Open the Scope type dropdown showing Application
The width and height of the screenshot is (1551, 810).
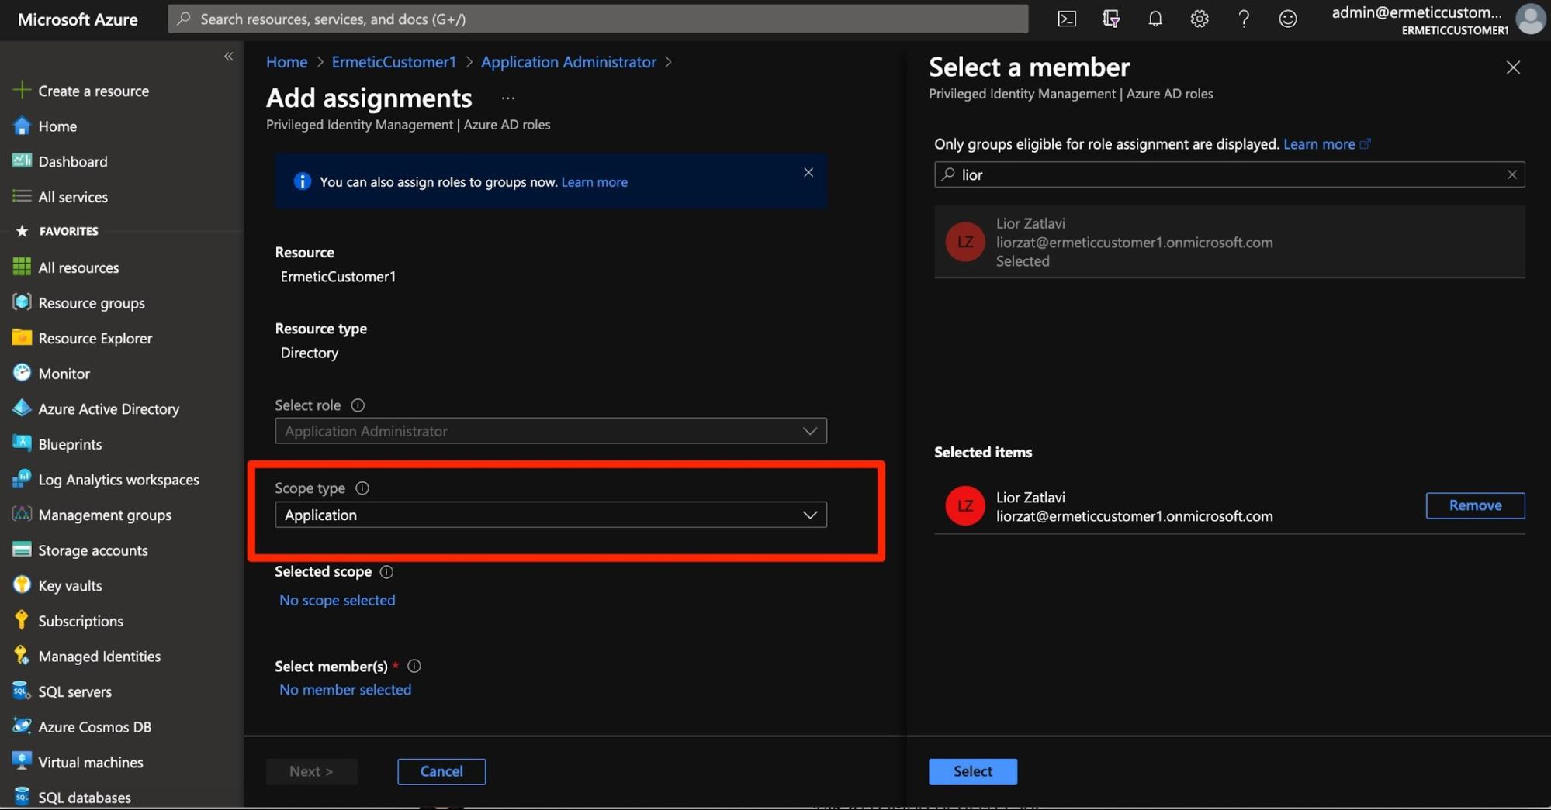pos(550,515)
